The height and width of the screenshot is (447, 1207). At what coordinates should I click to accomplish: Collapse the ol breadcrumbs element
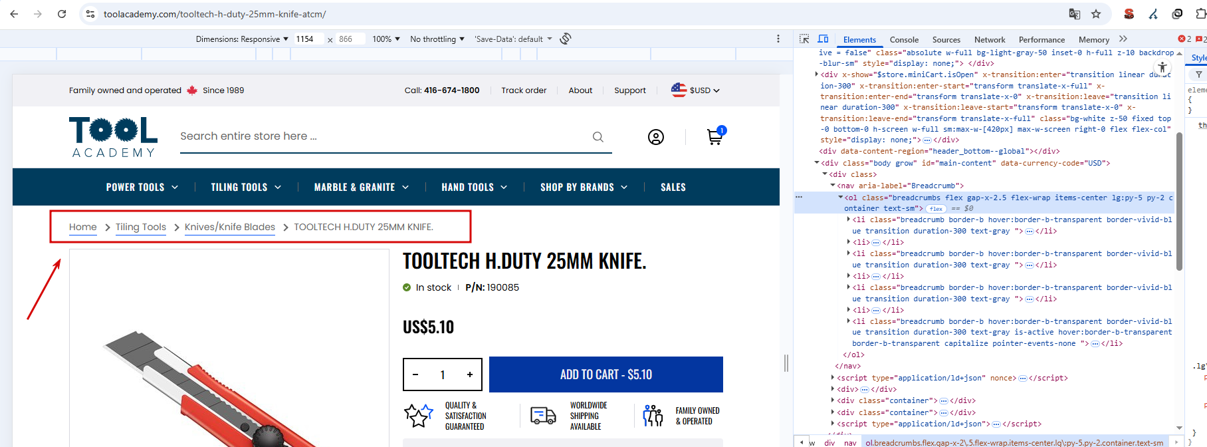pos(840,197)
